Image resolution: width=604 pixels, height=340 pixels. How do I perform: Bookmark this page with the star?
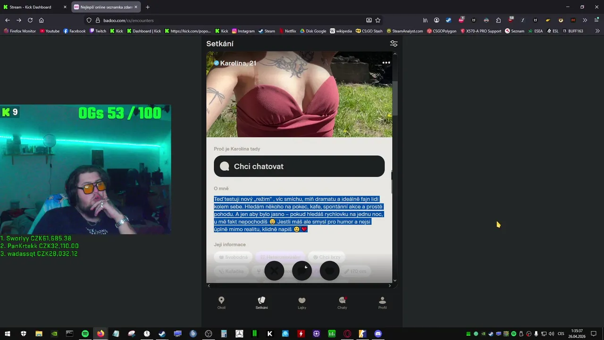[378, 20]
